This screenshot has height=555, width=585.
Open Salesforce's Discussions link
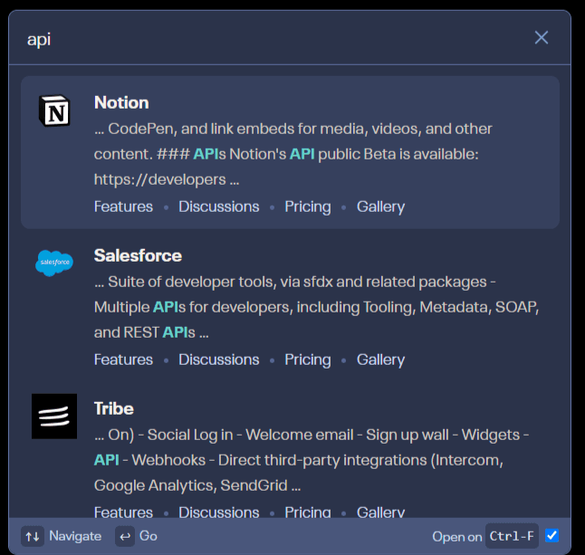218,359
